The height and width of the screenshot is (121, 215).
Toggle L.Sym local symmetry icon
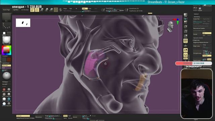(185, 55)
